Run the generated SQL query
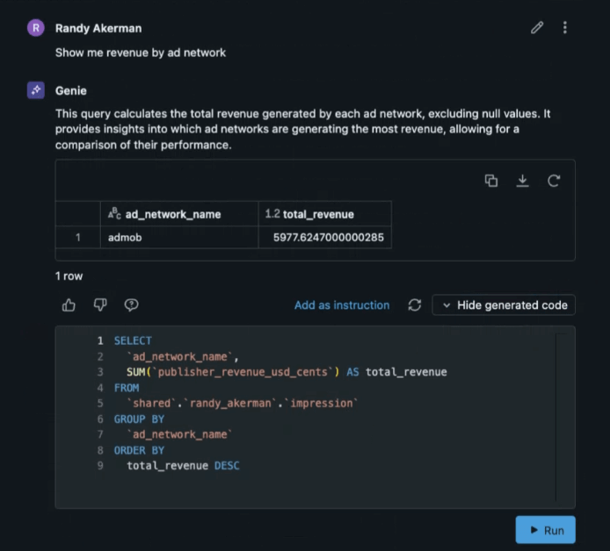 (x=545, y=530)
